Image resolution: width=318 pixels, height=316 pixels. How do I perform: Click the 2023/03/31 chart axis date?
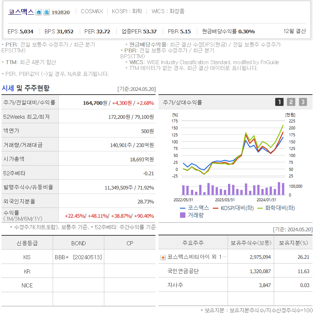pyautogui.click(x=225, y=200)
